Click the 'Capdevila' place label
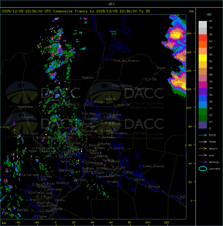The height and width of the screenshot is (226, 223). 72,104
